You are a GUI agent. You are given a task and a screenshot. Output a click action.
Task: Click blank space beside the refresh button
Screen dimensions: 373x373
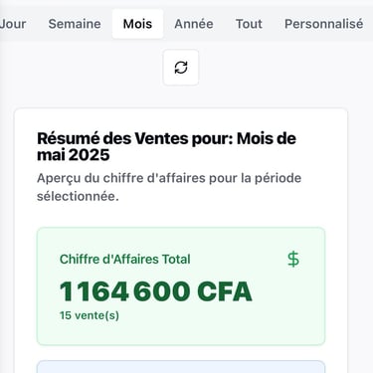point(266,68)
